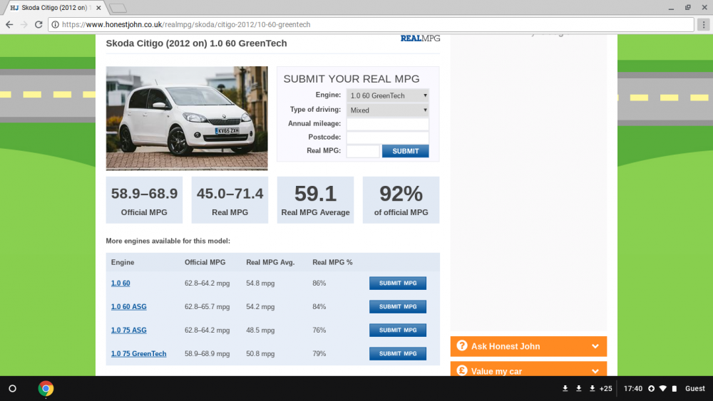Image resolution: width=713 pixels, height=401 pixels.
Task: Click 48.5 mpg value in table
Action: (260, 330)
